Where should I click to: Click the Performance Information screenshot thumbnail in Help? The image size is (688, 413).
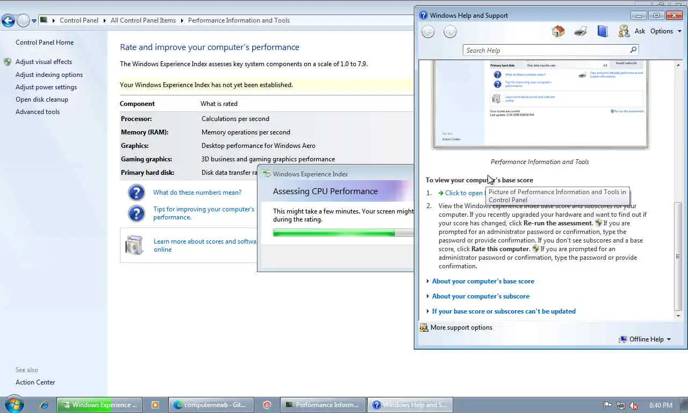pos(541,104)
